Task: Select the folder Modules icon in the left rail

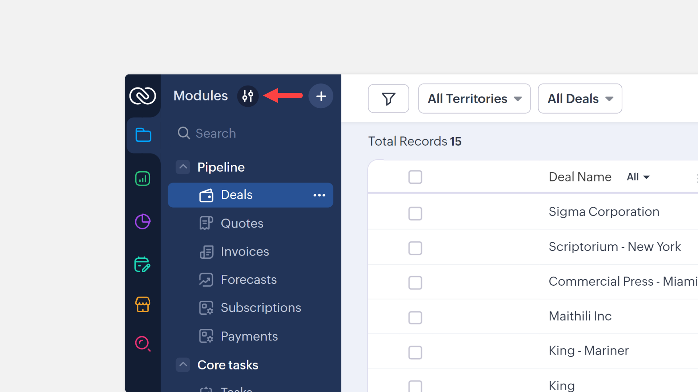Action: click(x=143, y=135)
